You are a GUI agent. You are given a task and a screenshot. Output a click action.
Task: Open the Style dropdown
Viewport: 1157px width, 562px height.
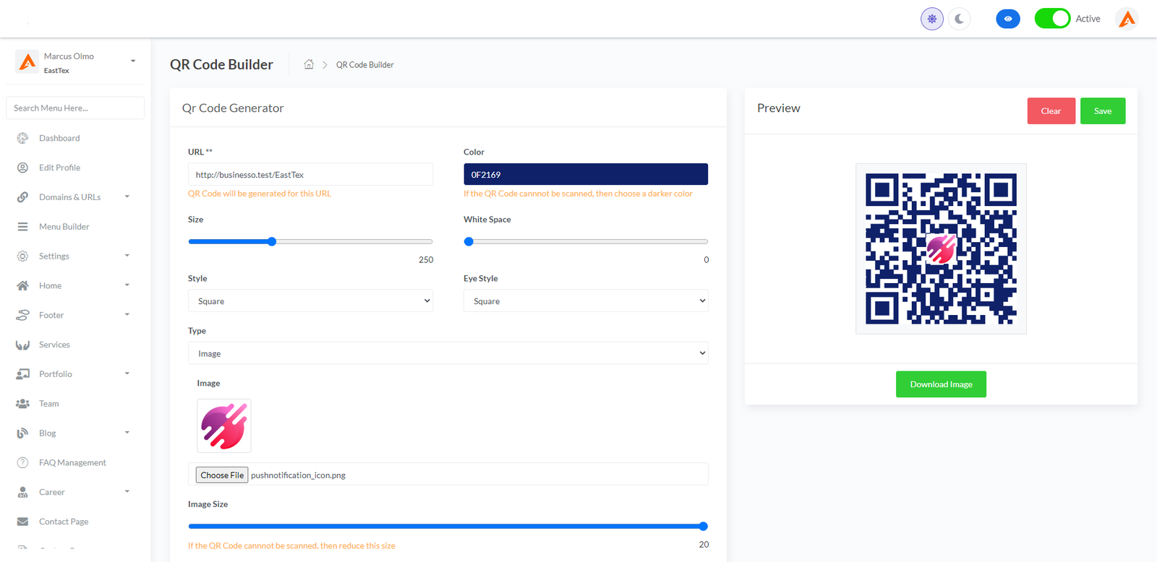(x=310, y=301)
